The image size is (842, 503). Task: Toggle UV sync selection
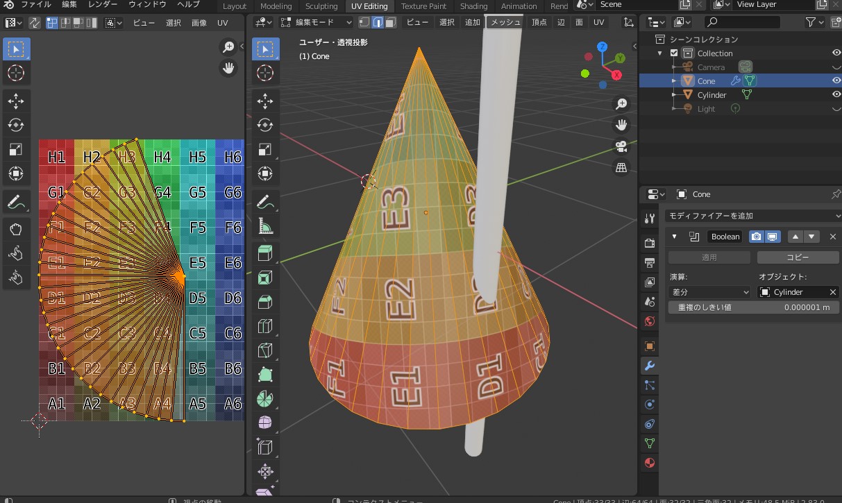[x=34, y=22]
